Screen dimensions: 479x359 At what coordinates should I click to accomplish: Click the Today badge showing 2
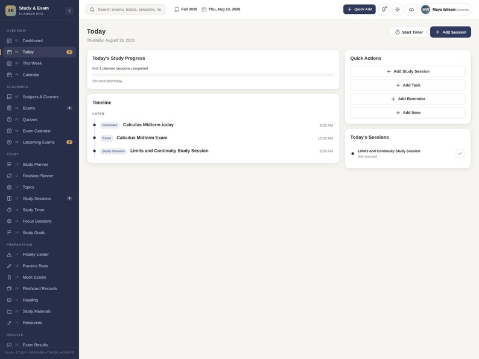point(69,52)
